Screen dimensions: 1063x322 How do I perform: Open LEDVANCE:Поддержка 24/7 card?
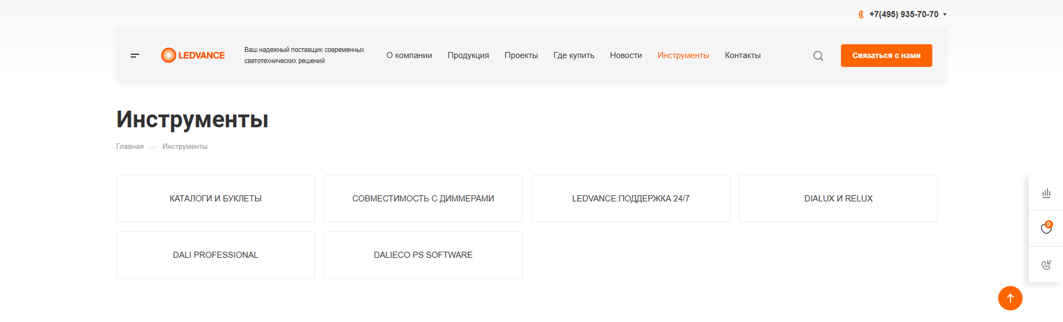(631, 199)
